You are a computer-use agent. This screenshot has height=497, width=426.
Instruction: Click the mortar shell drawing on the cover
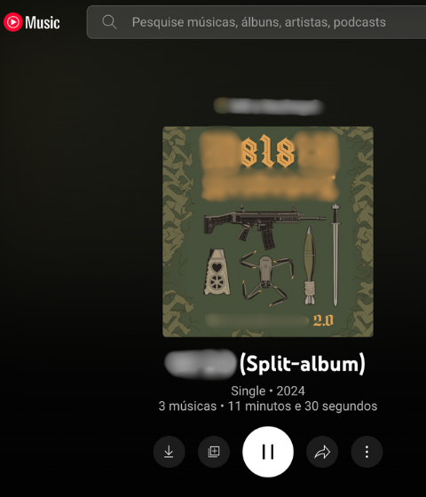pos(310,265)
